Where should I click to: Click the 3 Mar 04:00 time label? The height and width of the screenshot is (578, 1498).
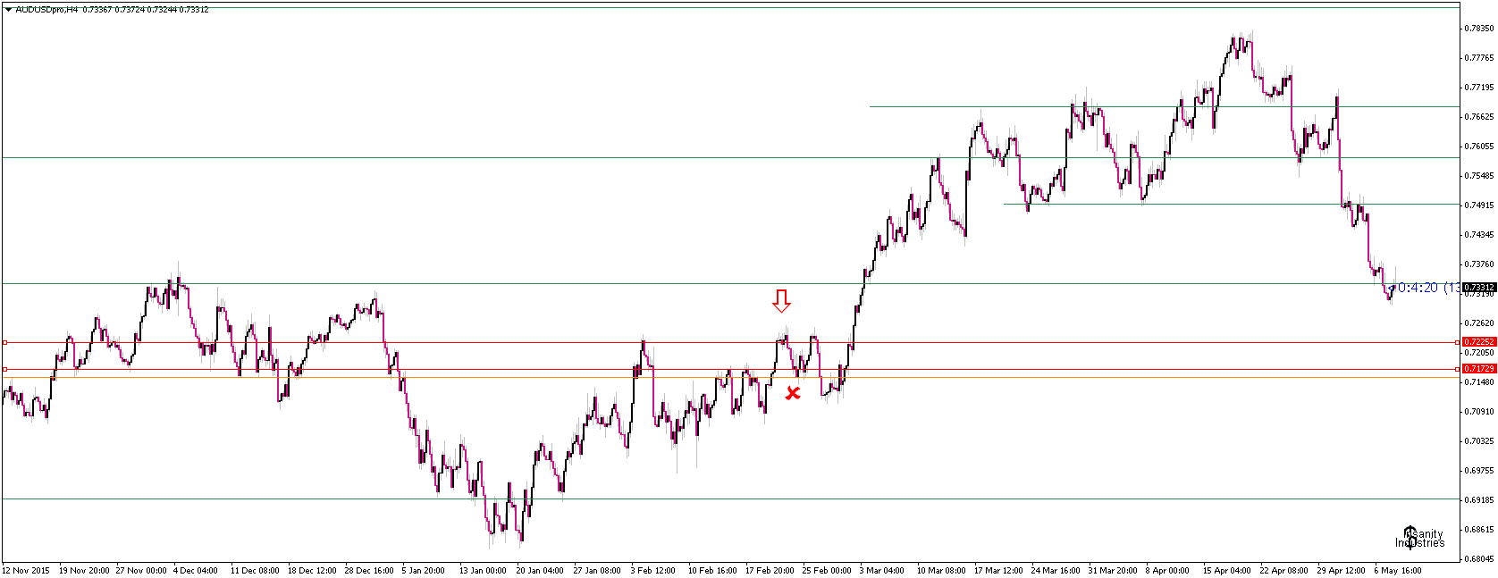point(881,571)
